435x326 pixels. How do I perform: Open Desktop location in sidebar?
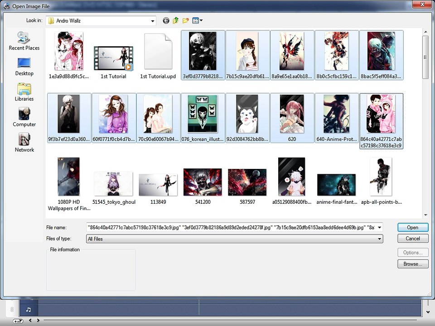(24, 67)
